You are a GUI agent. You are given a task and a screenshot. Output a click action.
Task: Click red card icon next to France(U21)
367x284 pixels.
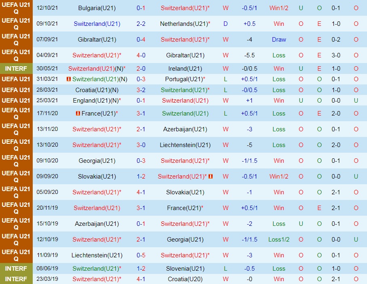[x=78, y=114]
